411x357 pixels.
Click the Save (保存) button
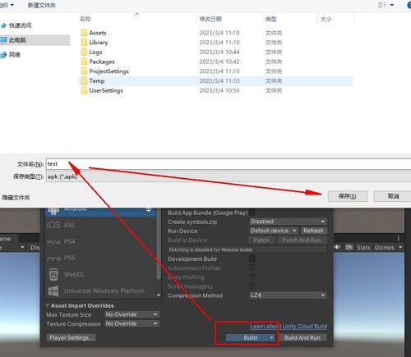pyautogui.click(x=348, y=196)
